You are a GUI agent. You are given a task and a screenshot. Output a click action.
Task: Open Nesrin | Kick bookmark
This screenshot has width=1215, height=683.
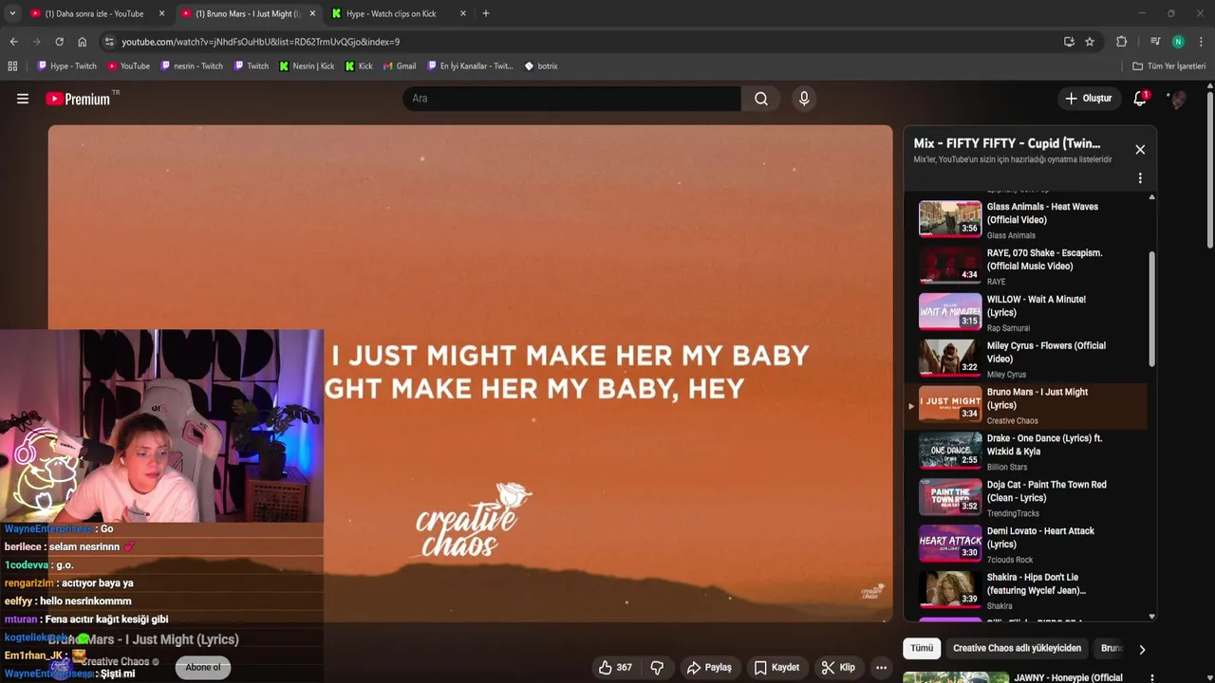point(307,66)
